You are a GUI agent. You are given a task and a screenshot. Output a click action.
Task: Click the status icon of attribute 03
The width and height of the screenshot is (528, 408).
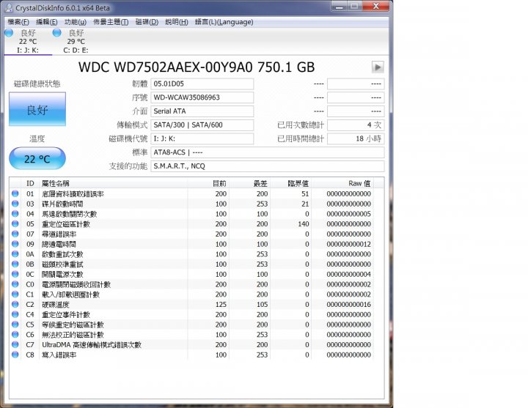click(x=15, y=204)
